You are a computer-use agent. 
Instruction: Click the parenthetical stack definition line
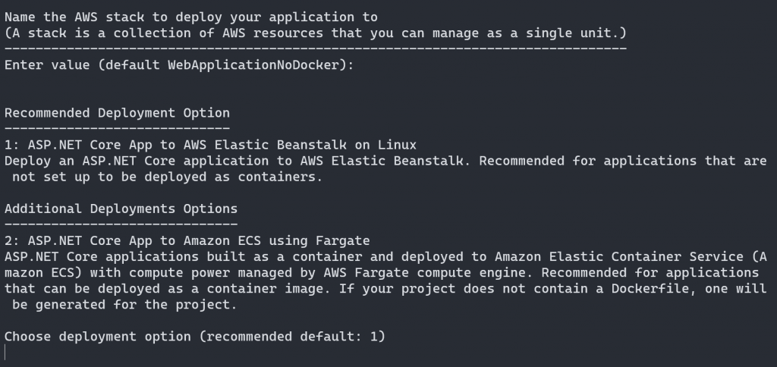[x=315, y=33]
